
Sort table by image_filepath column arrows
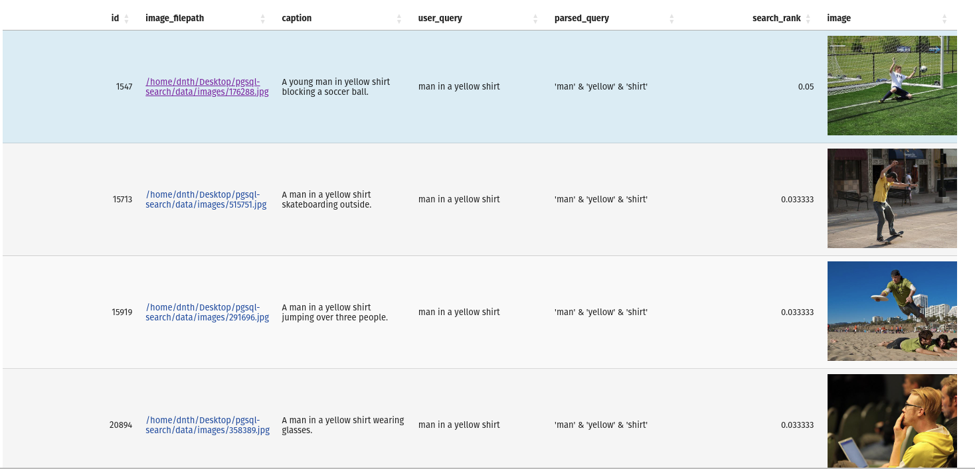(x=262, y=19)
